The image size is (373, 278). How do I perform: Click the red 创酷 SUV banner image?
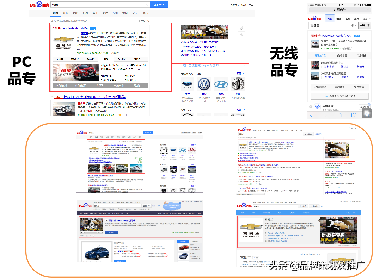(x=76, y=72)
